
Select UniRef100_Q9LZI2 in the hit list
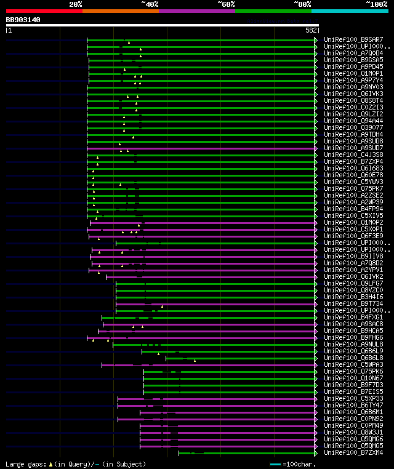point(353,114)
